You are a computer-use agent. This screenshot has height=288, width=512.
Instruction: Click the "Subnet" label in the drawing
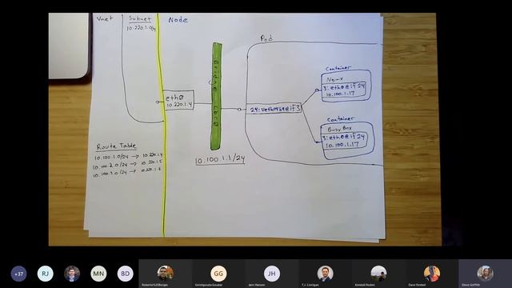point(140,18)
